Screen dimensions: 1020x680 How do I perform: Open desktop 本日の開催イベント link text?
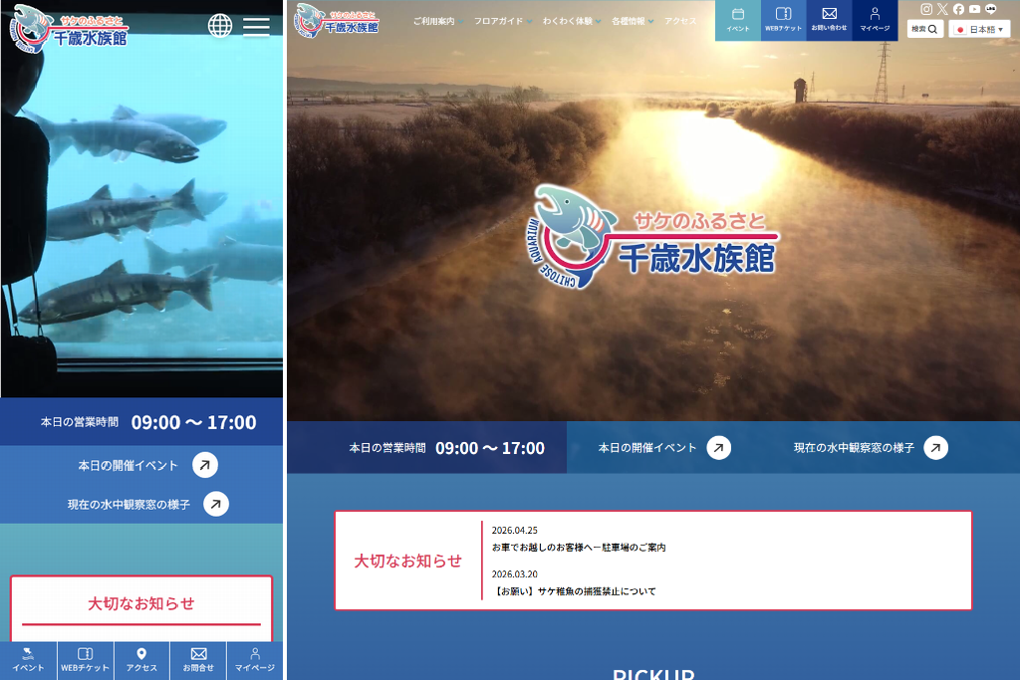(647, 448)
